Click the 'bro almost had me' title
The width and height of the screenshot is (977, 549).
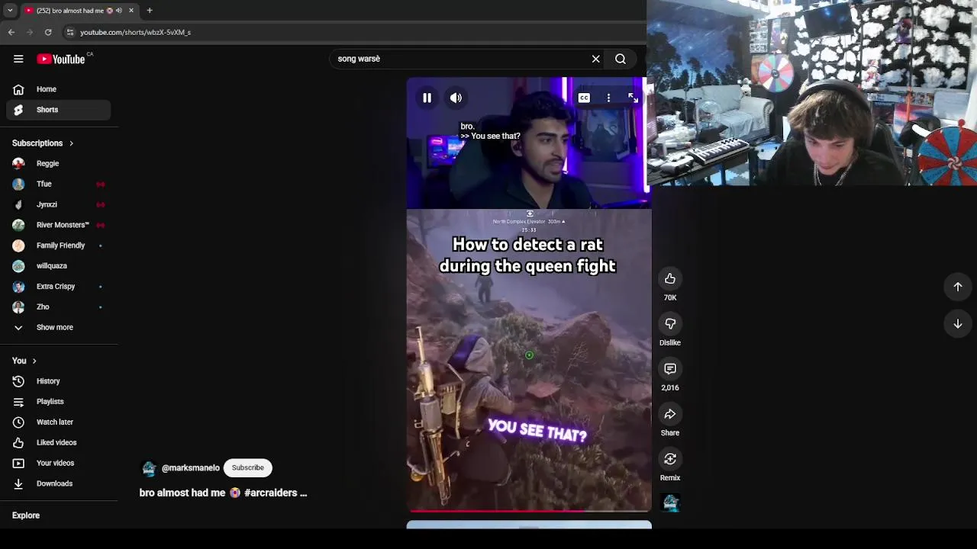coord(223,493)
